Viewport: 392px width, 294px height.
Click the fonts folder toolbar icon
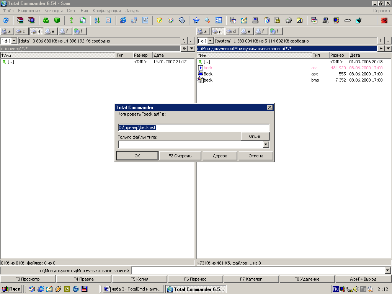299,21
